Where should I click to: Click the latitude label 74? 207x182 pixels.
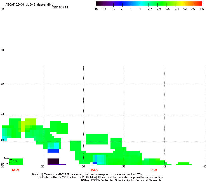click(x=2, y=114)
